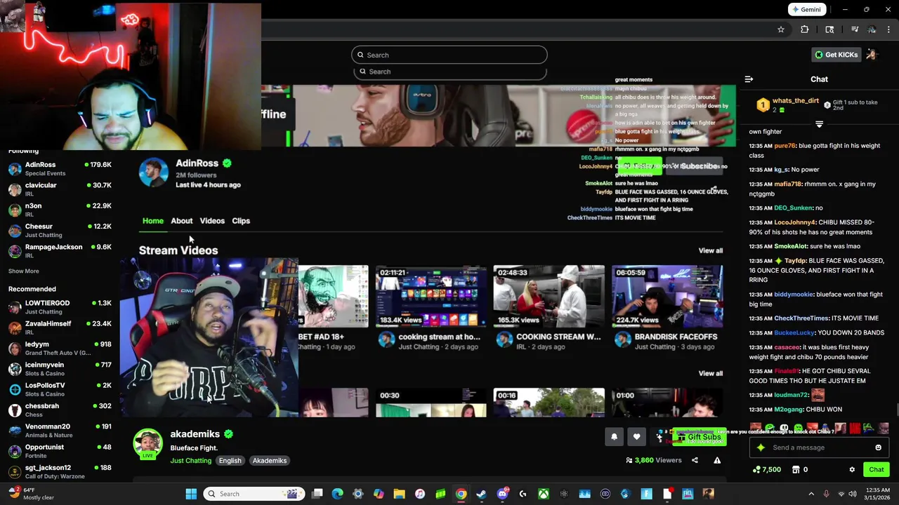899x505 pixels.
Task: Click Just Chatting category tag
Action: (190, 461)
